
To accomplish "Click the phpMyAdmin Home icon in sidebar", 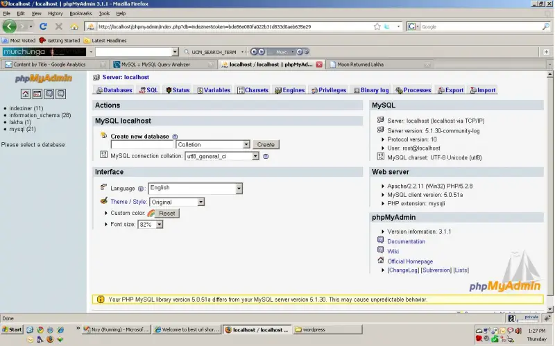I will (x=26, y=94).
